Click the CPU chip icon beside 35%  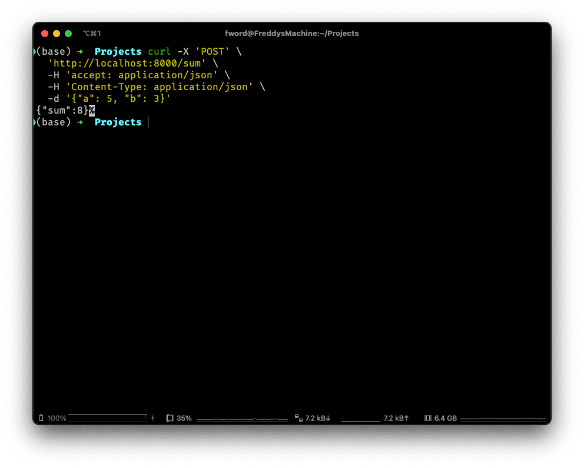click(170, 418)
